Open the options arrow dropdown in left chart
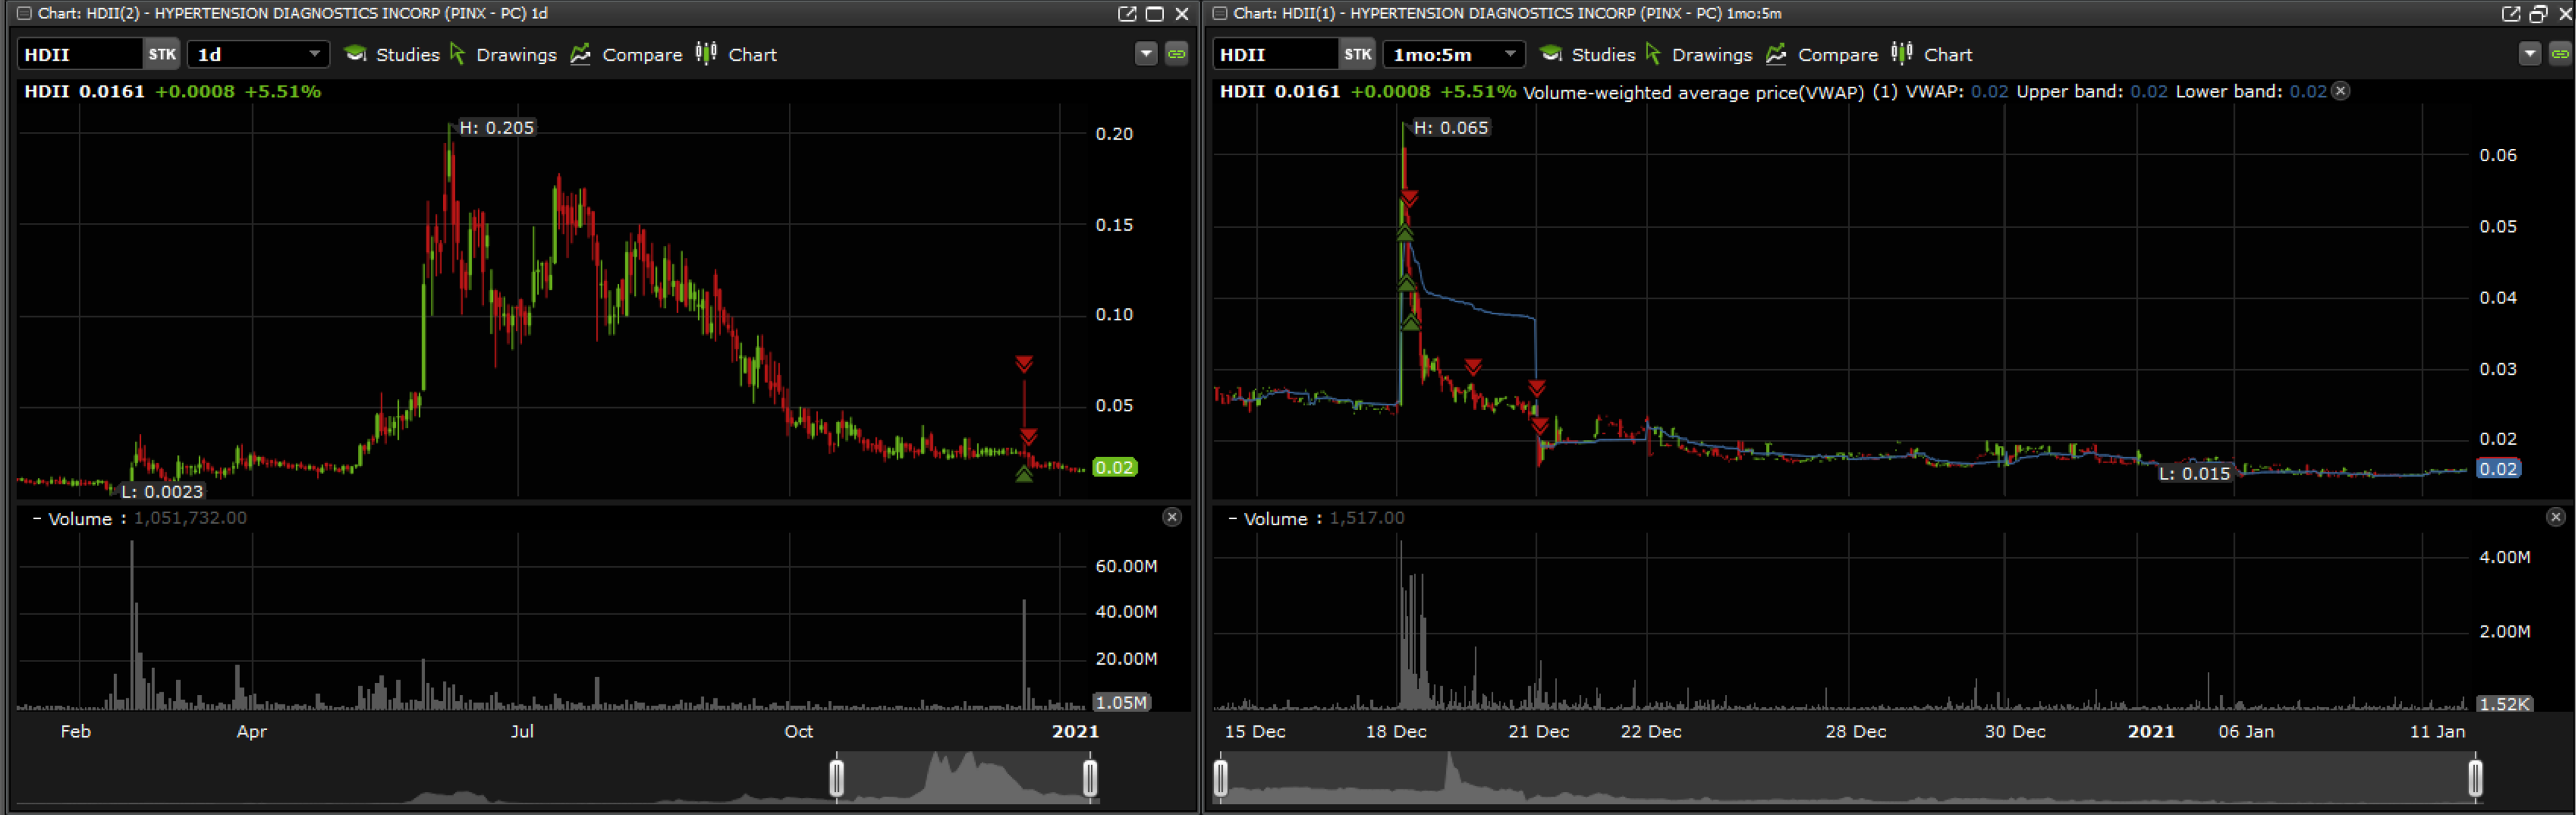Image resolution: width=2576 pixels, height=815 pixels. [1146, 54]
